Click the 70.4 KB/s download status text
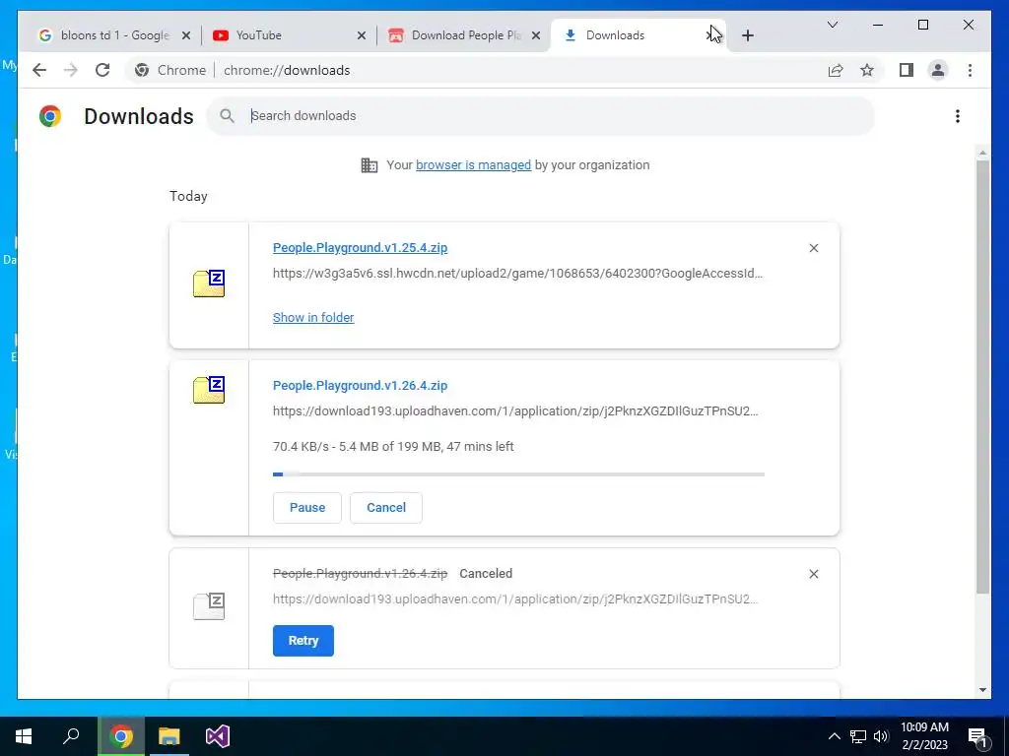The height and width of the screenshot is (756, 1009). tap(393, 447)
